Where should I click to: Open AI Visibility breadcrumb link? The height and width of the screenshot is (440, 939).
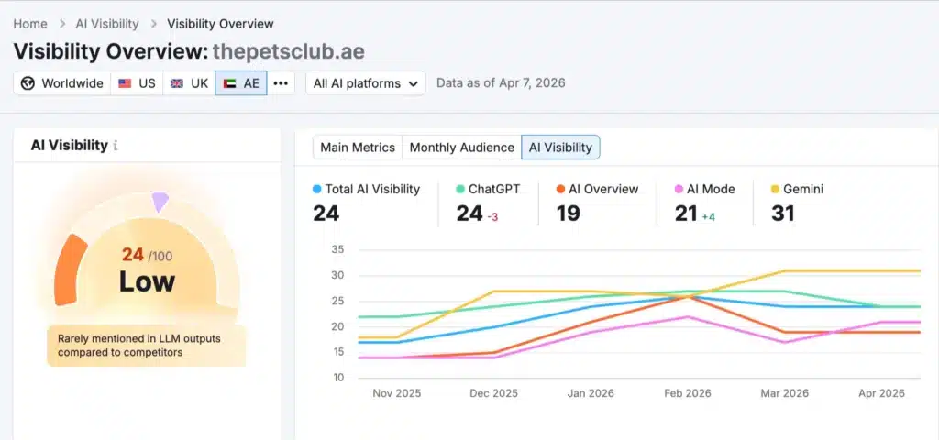point(107,24)
